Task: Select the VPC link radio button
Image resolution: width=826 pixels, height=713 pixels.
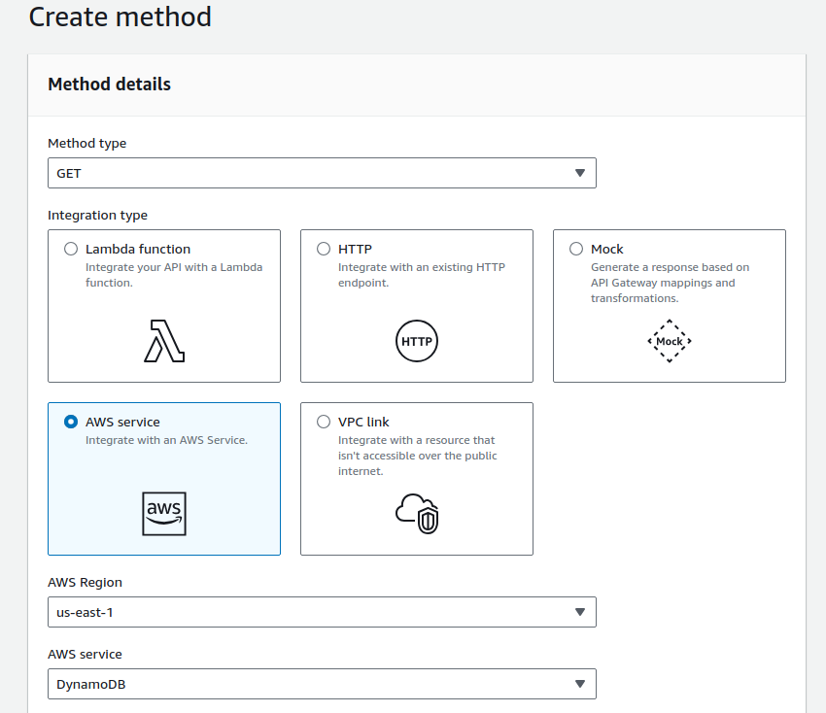Action: pos(323,422)
